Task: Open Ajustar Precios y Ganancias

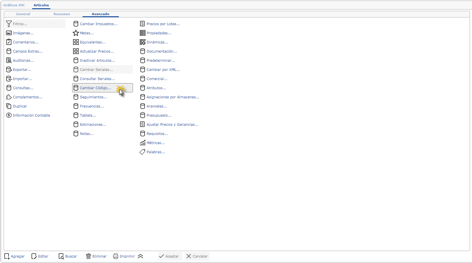Action: point(172,124)
